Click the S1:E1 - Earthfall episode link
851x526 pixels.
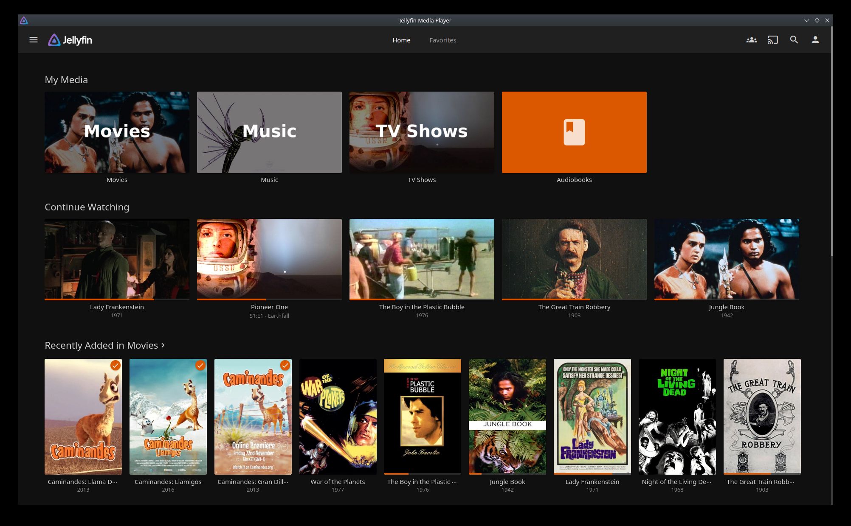[269, 316]
